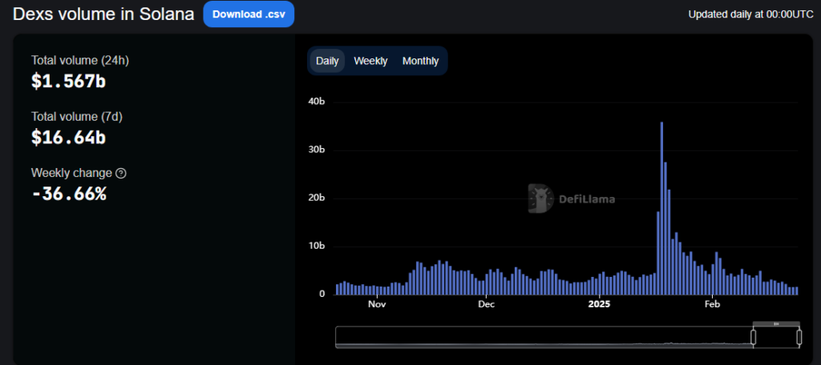The height and width of the screenshot is (365, 821).
Task: Click the $16.64b 7d volume value
Action: tap(68, 137)
